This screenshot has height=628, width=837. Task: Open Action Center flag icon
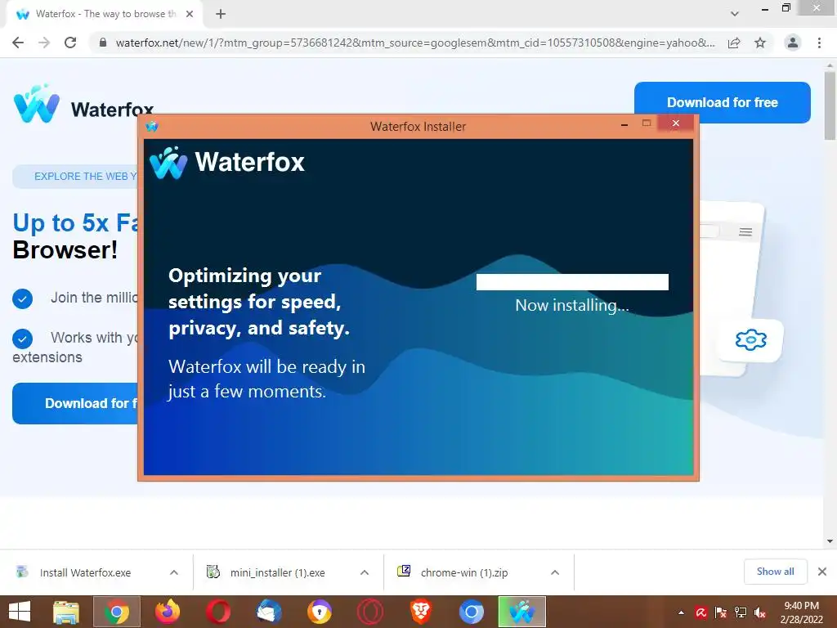[x=721, y=612]
